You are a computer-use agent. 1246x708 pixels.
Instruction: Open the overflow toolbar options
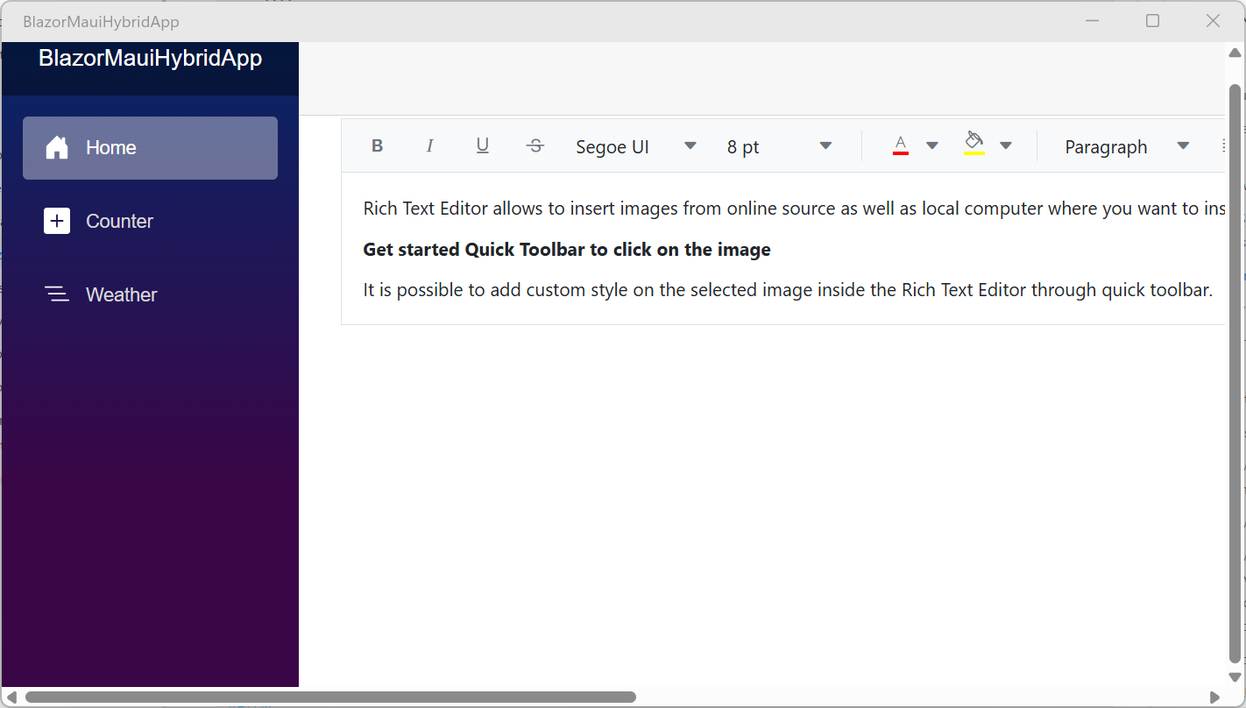(1224, 145)
